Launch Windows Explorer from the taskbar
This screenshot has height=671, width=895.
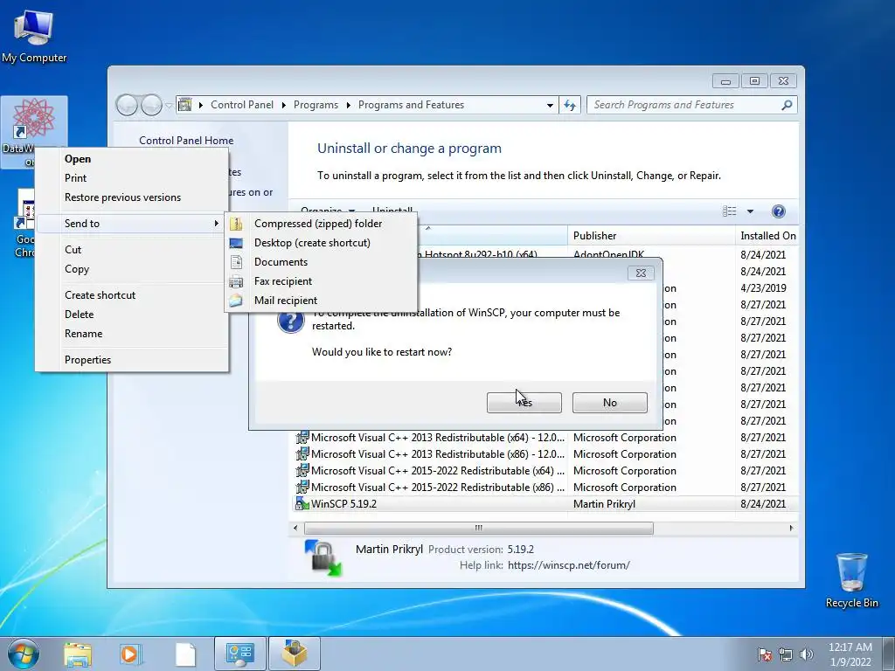(x=78, y=654)
